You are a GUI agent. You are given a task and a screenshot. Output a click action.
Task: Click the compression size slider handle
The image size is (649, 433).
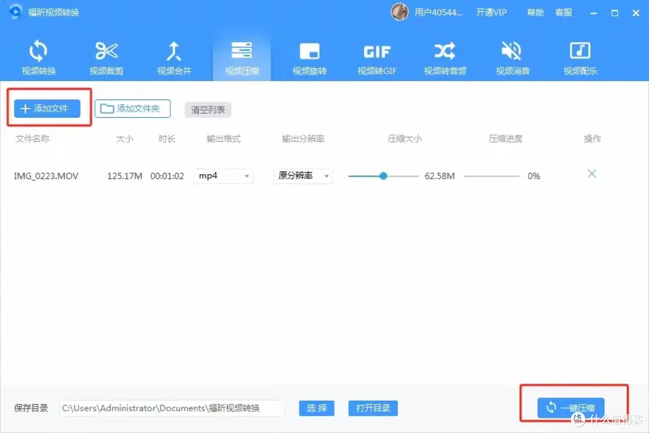point(383,176)
